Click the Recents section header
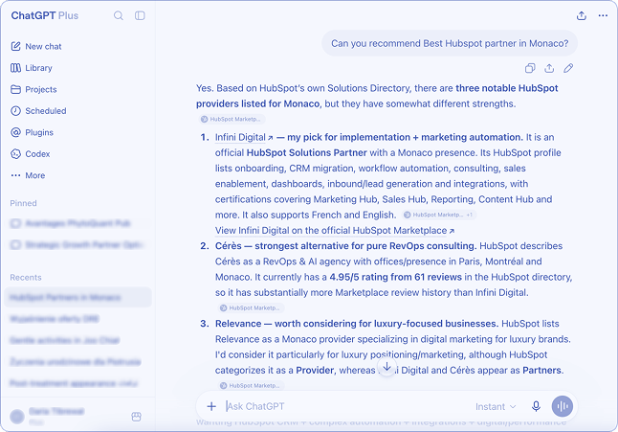The image size is (618, 432). coord(26,278)
